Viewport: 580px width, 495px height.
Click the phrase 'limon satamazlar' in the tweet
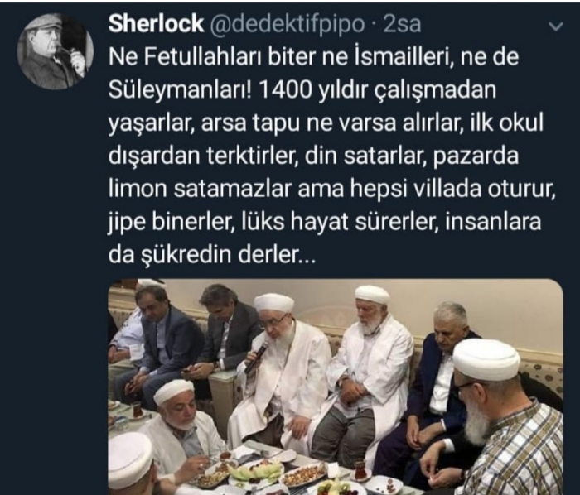(201, 189)
